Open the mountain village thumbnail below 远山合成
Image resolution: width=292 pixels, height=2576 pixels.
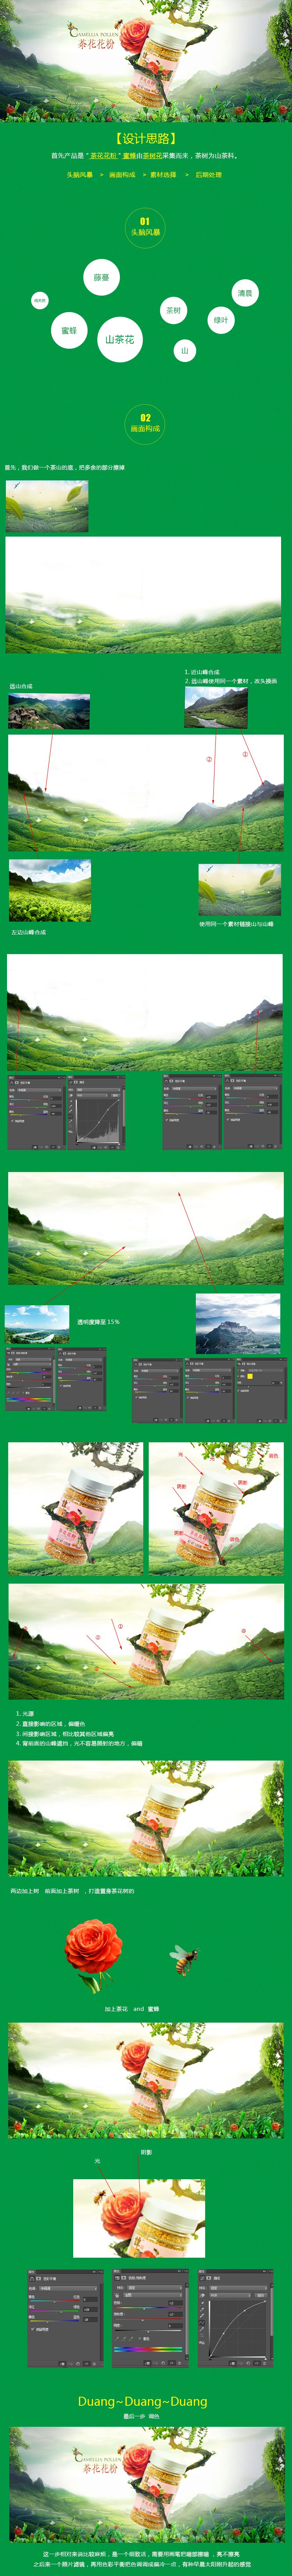point(49,711)
